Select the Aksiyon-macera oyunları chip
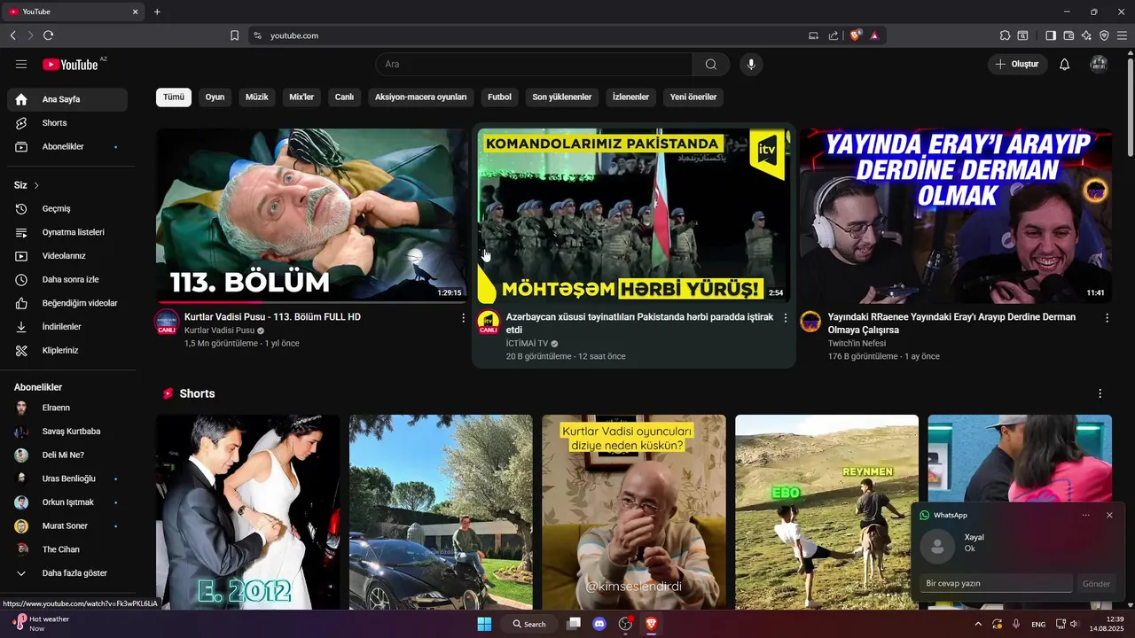The image size is (1135, 638). point(421,97)
